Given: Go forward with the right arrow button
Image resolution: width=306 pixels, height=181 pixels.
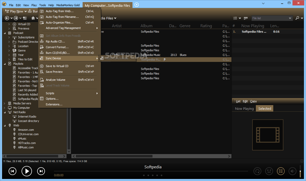Looking at the screenshot, I should 16,18.
